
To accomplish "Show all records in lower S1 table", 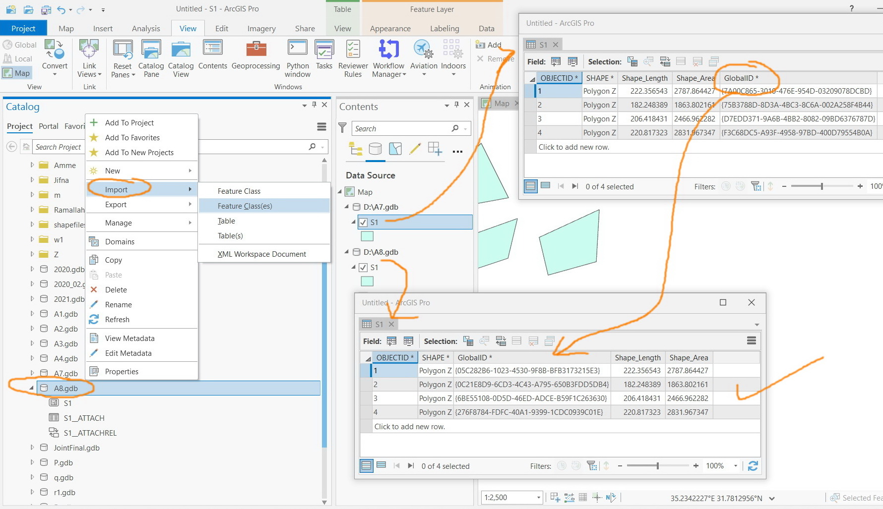I will (x=366, y=466).
